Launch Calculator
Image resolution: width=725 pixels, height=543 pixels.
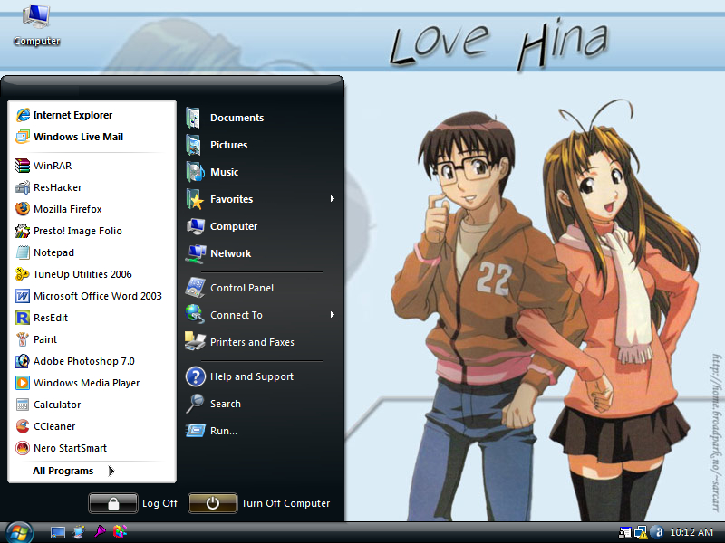point(48,405)
